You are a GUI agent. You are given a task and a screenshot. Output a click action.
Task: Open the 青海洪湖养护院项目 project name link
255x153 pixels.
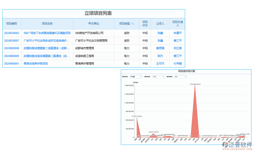click(x=35, y=63)
